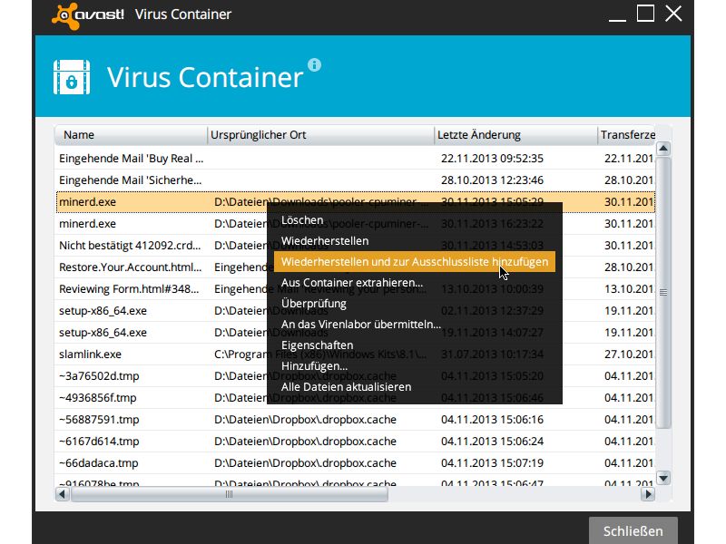726x544 pixels.
Task: Click the scroll left arrow of the list
Action: (x=62, y=494)
